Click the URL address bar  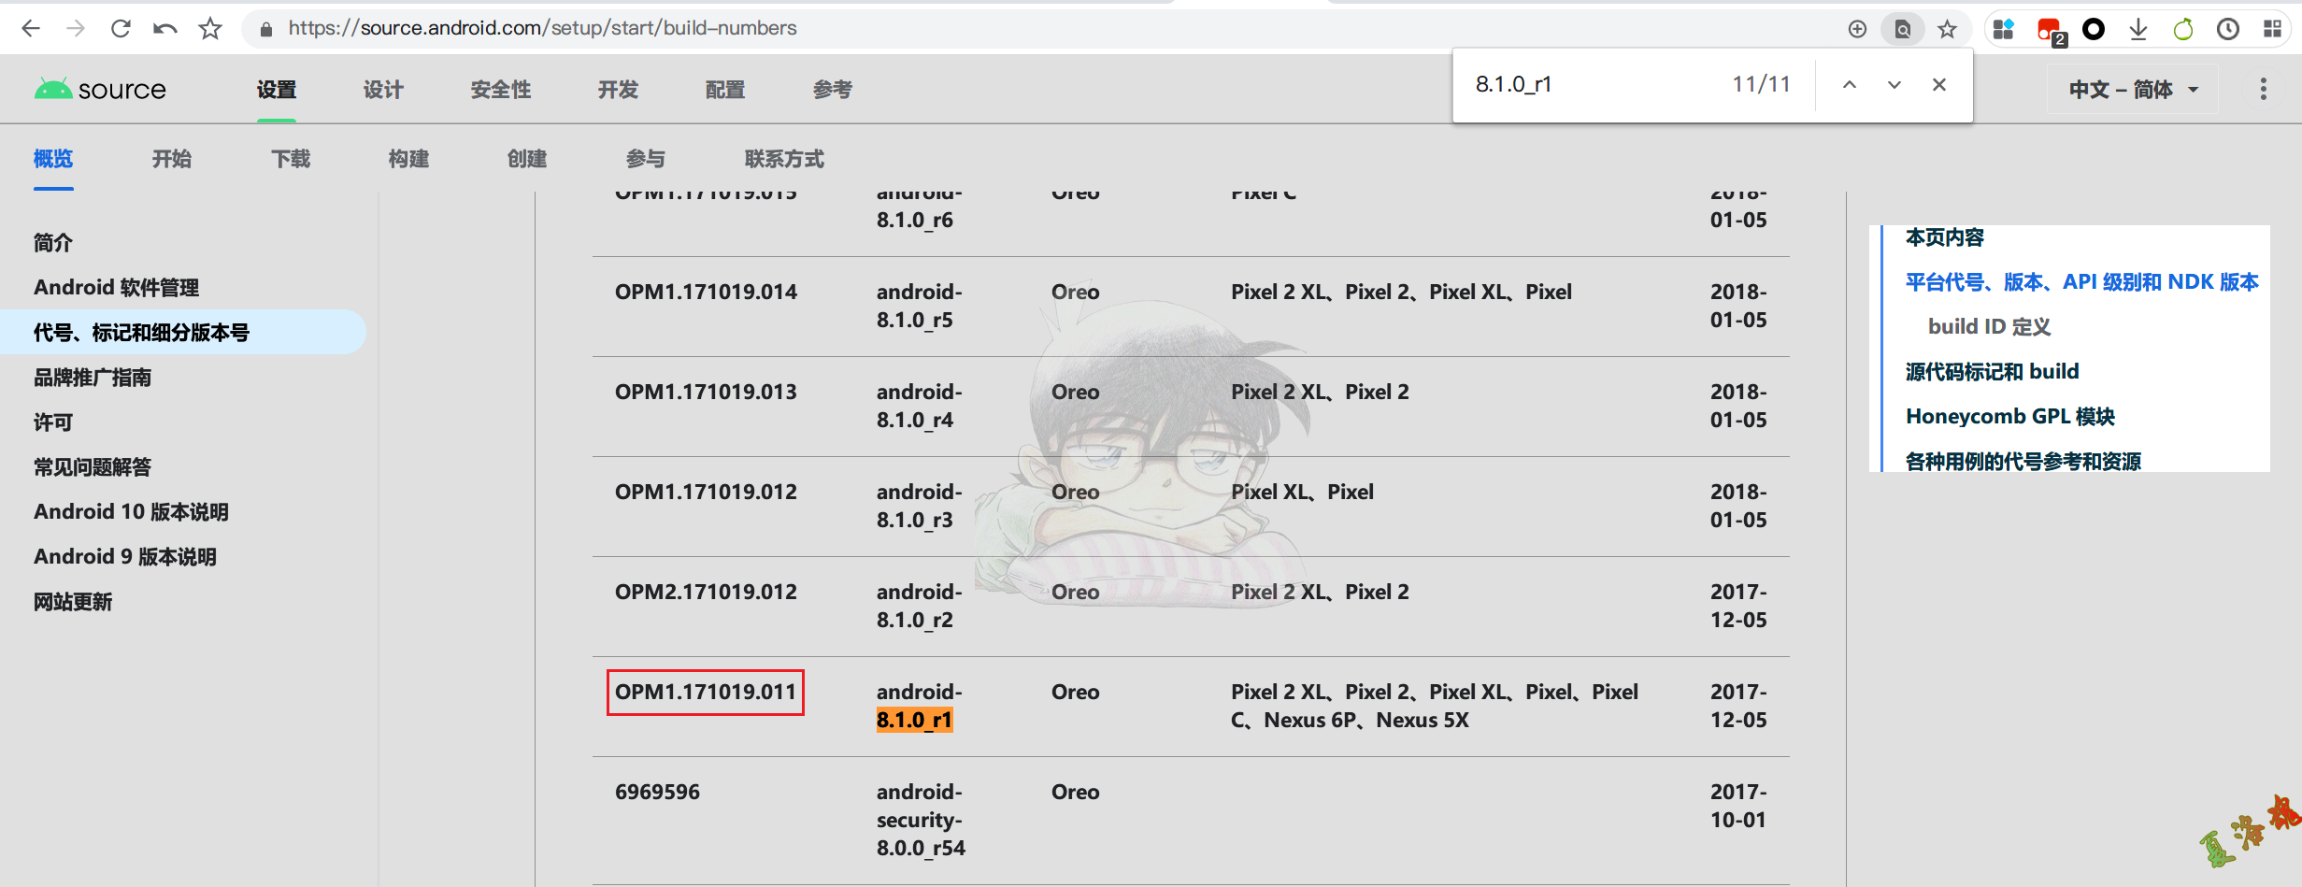point(1028,29)
